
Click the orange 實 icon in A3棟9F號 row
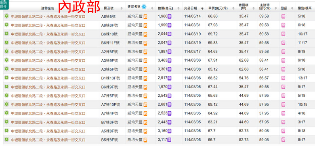[x=145, y=60]
